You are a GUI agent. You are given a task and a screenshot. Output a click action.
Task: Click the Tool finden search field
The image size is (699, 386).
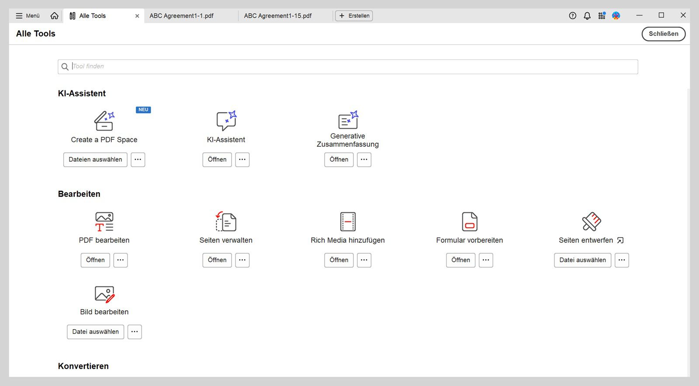pos(348,67)
